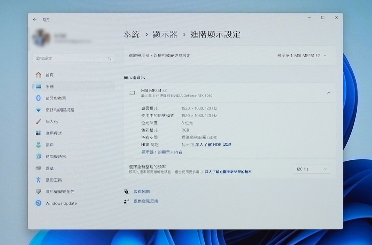Click 顯示器 in the breadcrumb
This screenshot has width=372, height=245.
tap(165, 34)
